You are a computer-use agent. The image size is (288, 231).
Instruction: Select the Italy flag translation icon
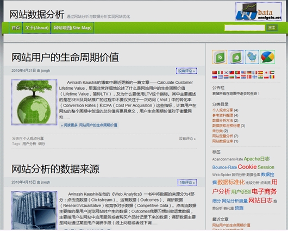click(220, 73)
